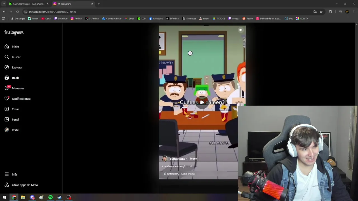
Task: Open the KCIK bookmark
Action: click(x=142, y=19)
